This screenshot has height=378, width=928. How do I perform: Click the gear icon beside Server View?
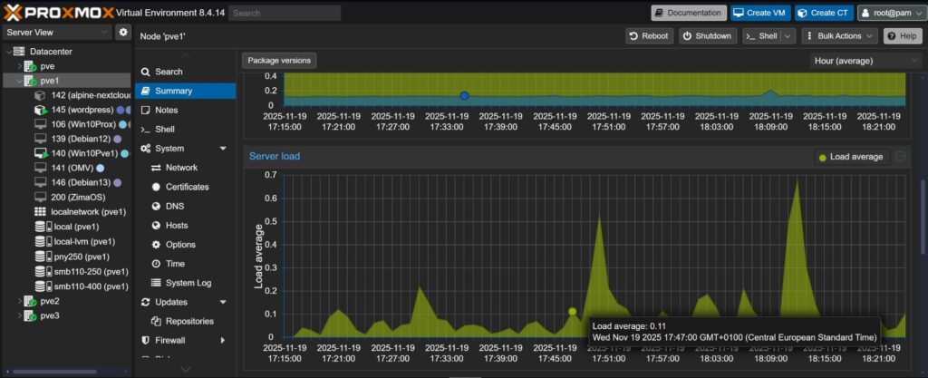[x=123, y=33]
